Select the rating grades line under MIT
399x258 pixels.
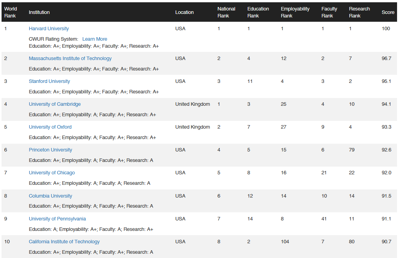(94, 69)
